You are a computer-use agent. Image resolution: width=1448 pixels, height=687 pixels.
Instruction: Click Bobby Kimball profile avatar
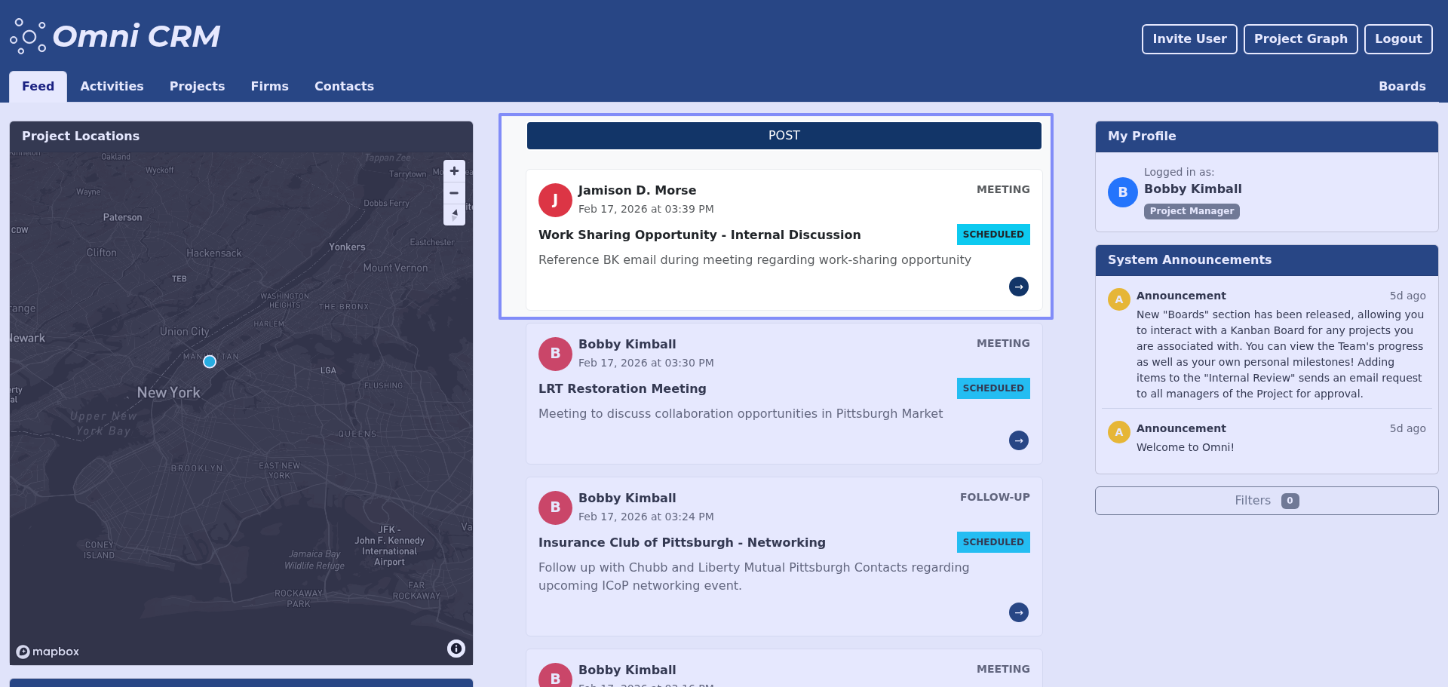pos(1122,192)
